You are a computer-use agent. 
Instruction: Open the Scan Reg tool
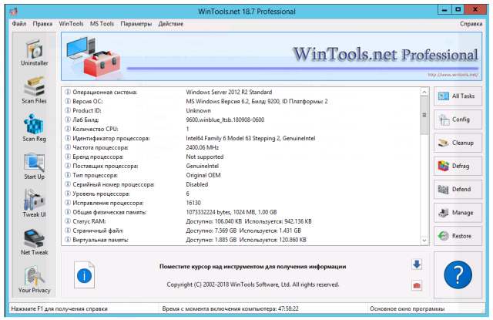point(34,128)
